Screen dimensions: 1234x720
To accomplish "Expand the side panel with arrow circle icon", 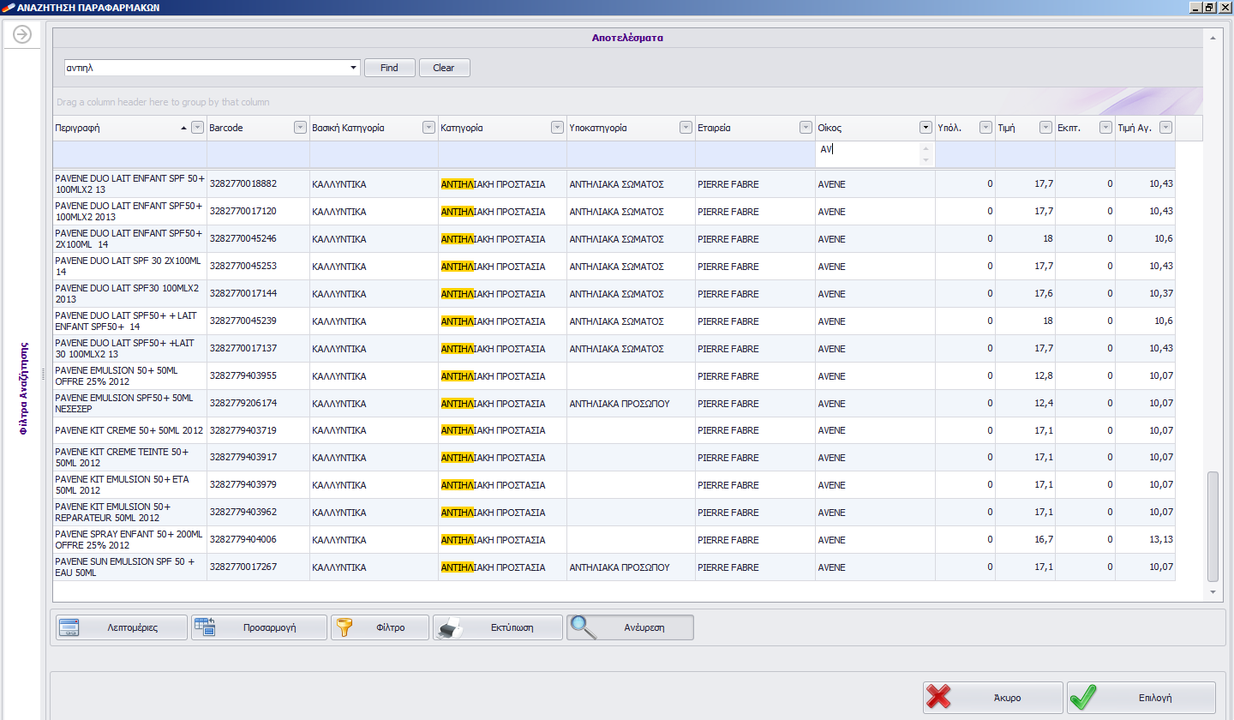I will click(22, 34).
